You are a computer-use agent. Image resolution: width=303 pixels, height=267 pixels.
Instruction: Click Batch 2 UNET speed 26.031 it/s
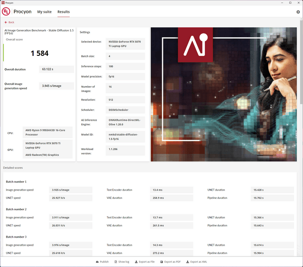point(71,225)
